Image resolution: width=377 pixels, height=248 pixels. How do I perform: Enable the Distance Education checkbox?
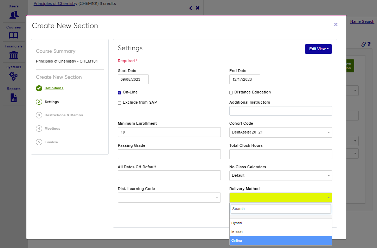coord(231,93)
